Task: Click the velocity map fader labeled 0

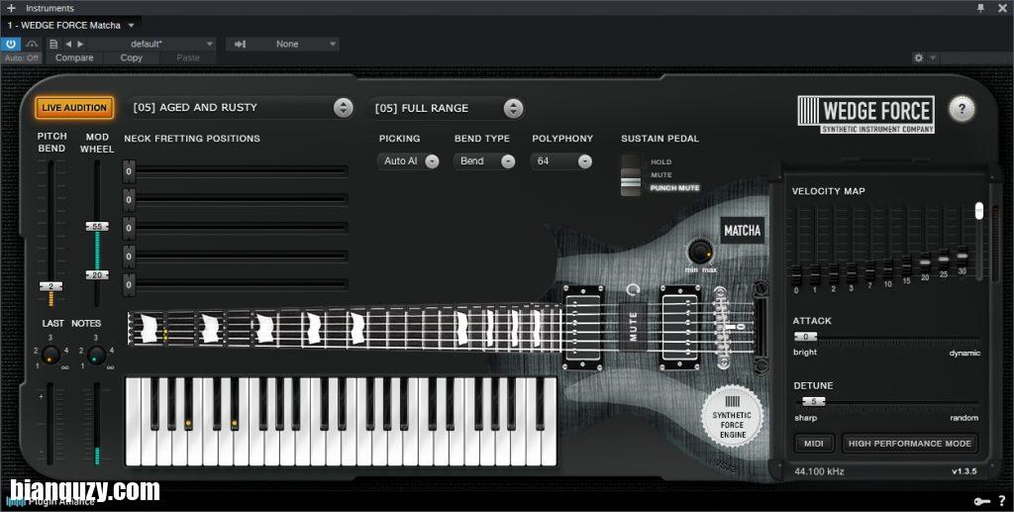Action: pos(796,274)
